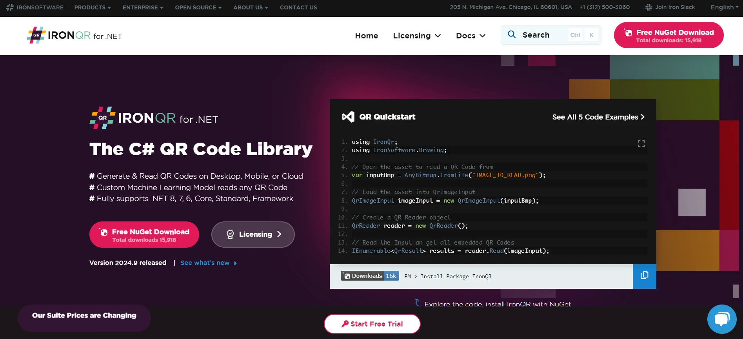The width and height of the screenshot is (743, 339).
Task: Open the English language selector
Action: [x=724, y=7]
